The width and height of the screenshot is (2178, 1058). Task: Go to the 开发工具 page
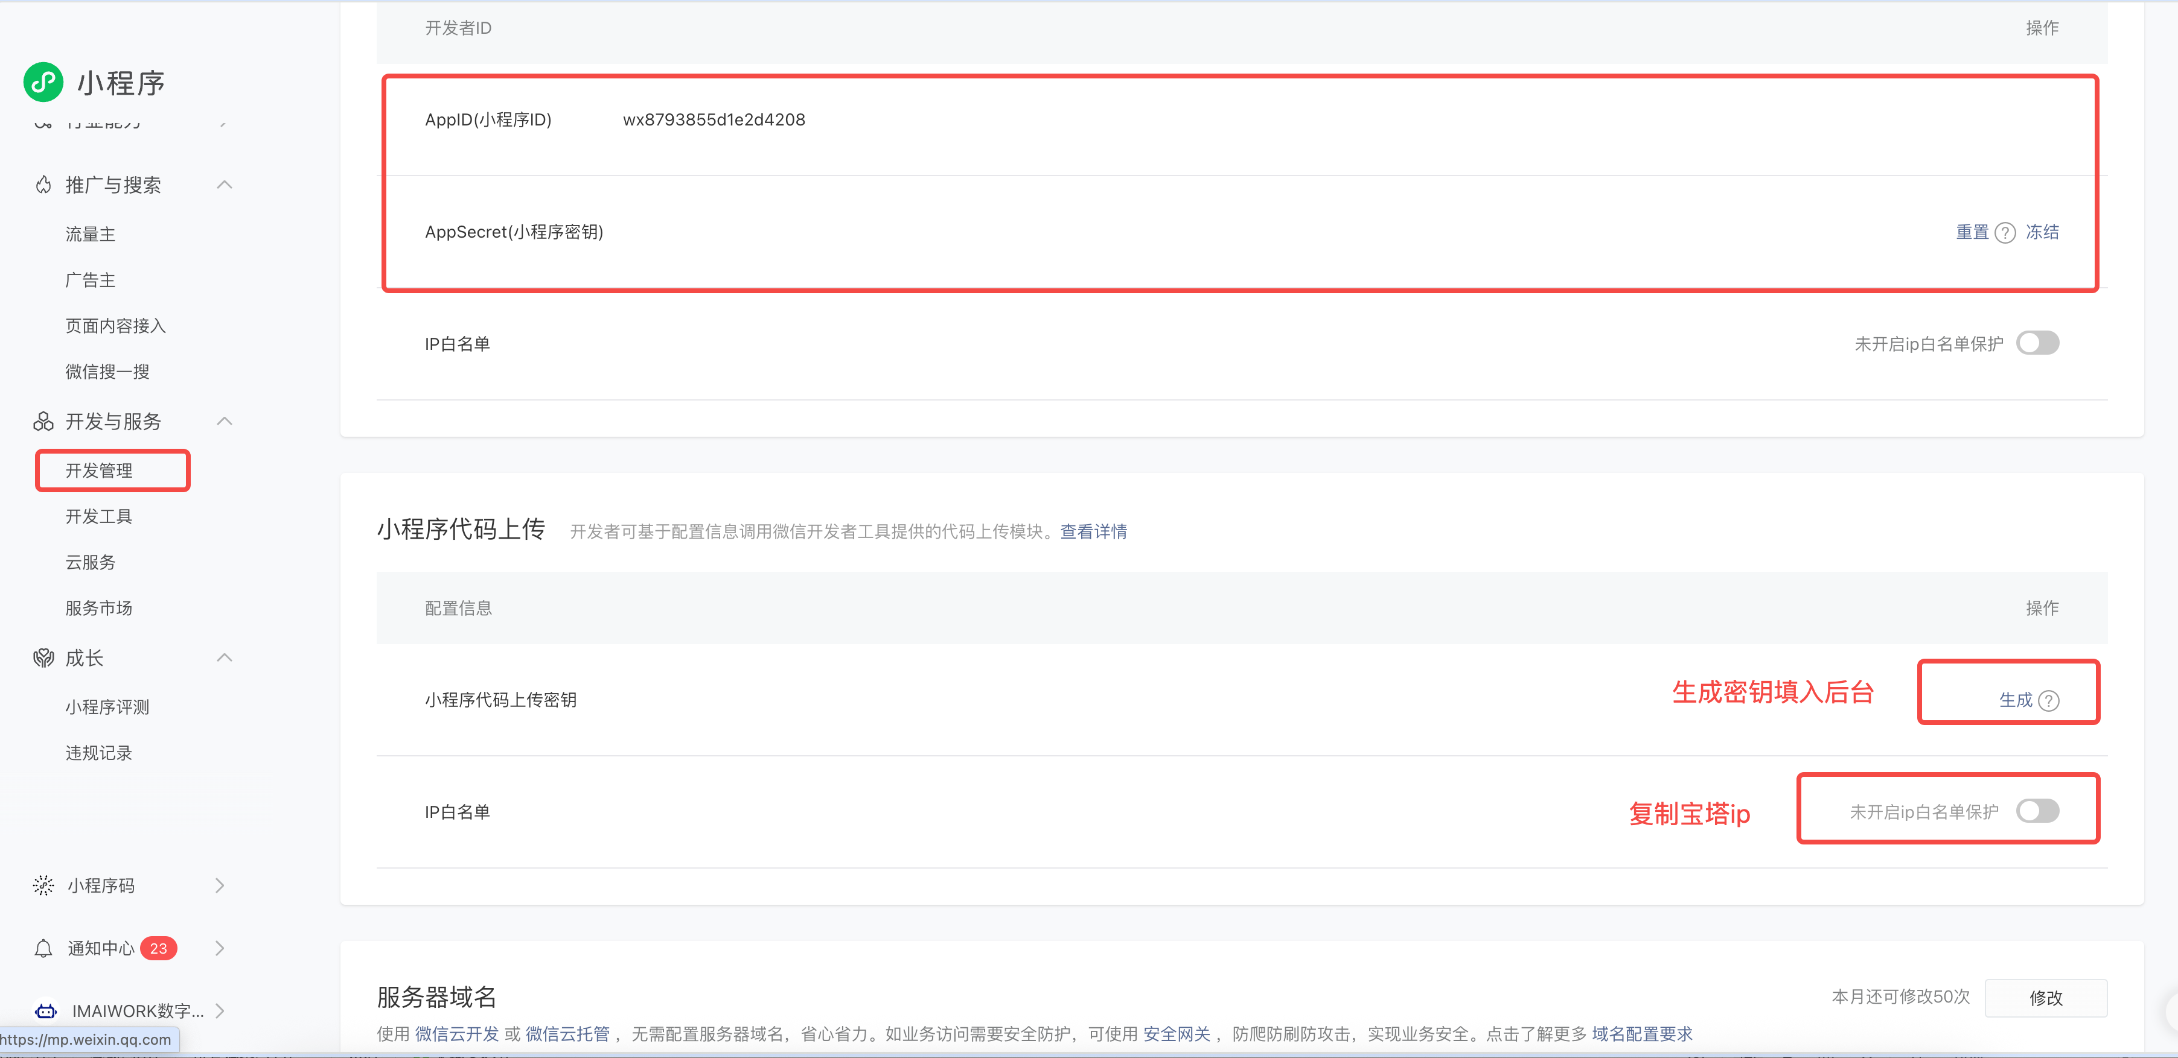pyautogui.click(x=99, y=516)
